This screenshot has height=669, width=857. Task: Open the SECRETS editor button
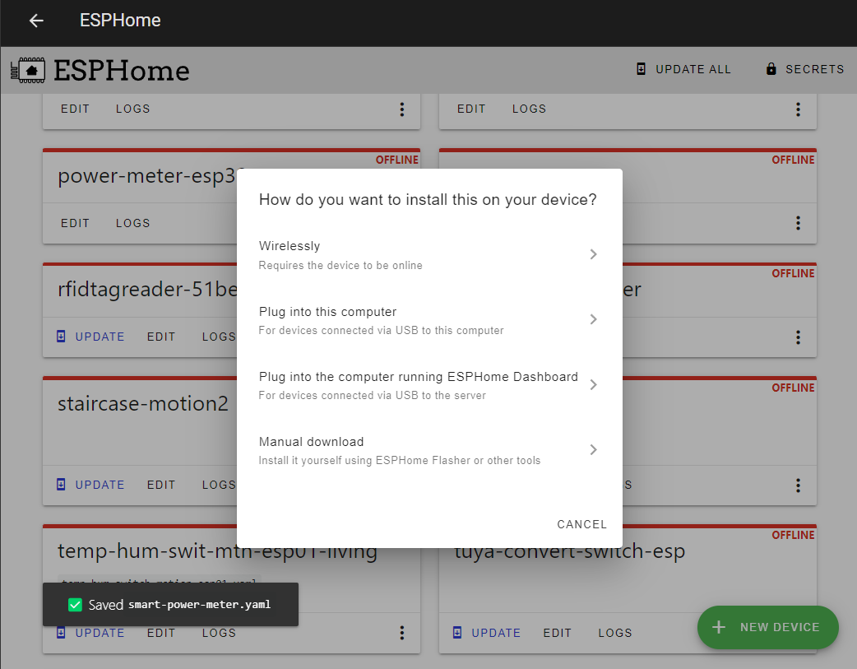(804, 69)
